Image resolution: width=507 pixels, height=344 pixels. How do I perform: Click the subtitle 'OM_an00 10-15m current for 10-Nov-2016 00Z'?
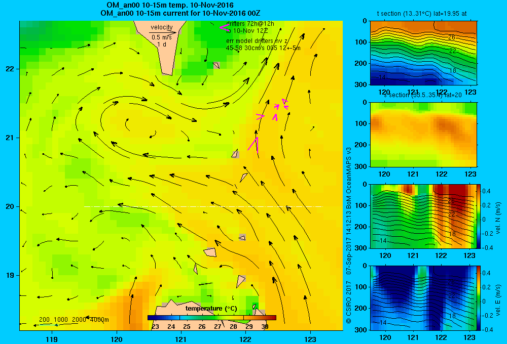click(x=180, y=13)
